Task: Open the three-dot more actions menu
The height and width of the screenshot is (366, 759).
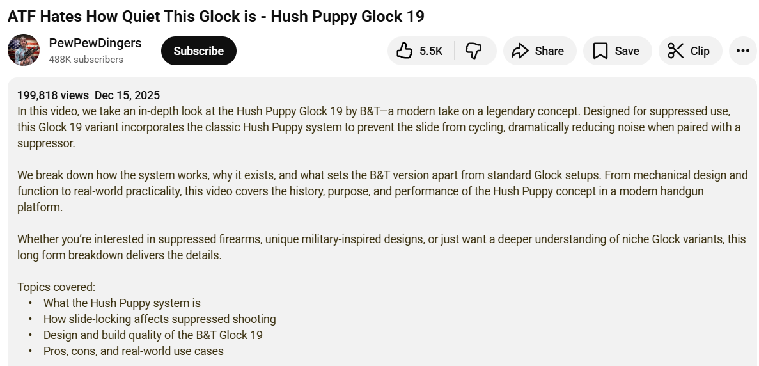Action: click(742, 51)
